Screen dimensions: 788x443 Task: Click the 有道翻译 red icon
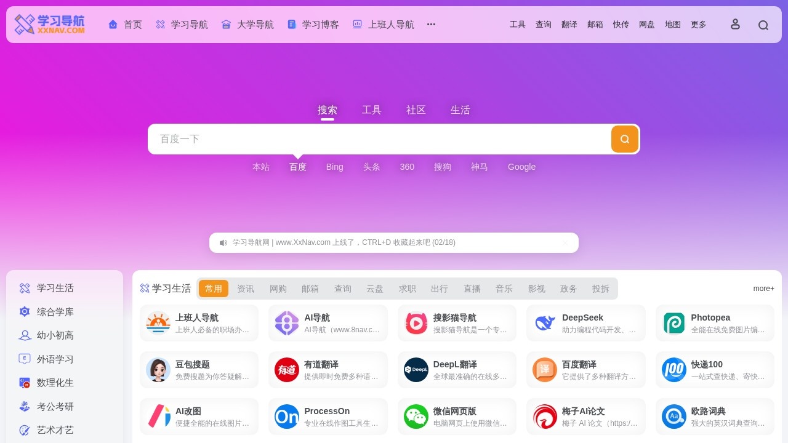286,370
